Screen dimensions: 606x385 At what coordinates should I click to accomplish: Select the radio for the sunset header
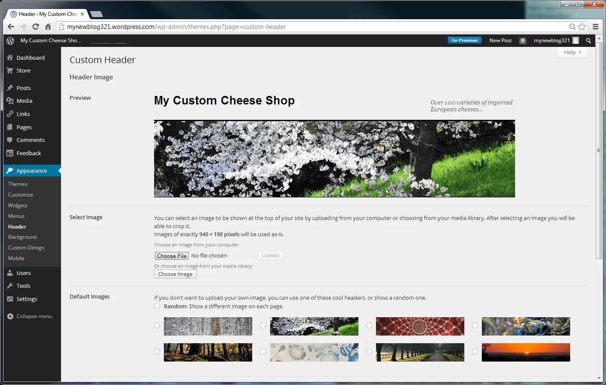tap(475, 351)
